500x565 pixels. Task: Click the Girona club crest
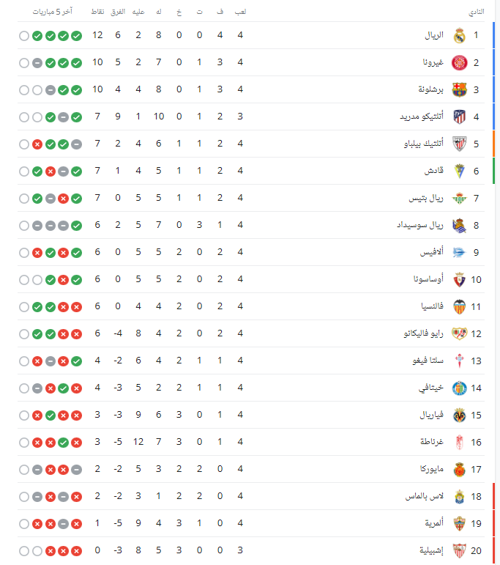click(459, 63)
